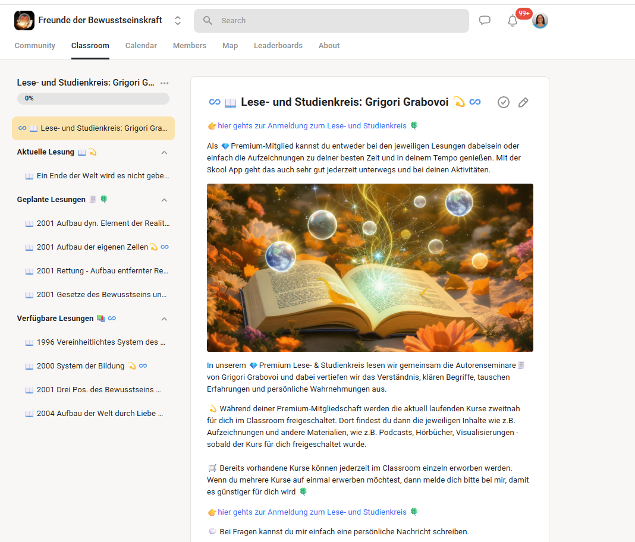Switch to the Community tab
Viewport: 635px width, 542px height.
click(35, 46)
